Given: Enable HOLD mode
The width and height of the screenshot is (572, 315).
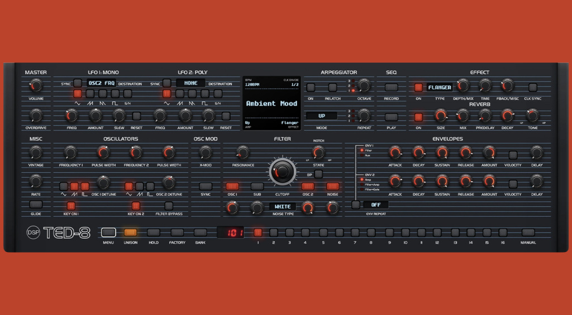Looking at the screenshot, I should [x=154, y=232].
